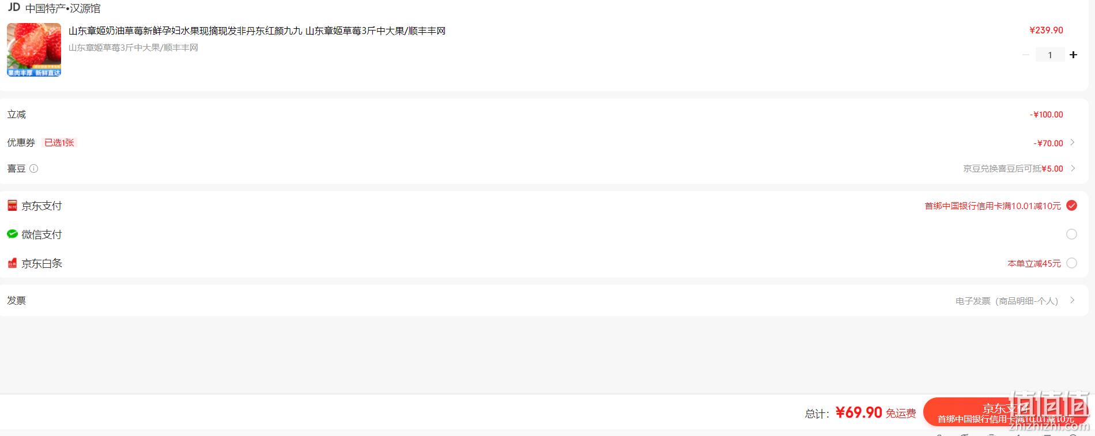The height and width of the screenshot is (436, 1095).
Task: Click the JD logo icon
Action: tap(14, 7)
